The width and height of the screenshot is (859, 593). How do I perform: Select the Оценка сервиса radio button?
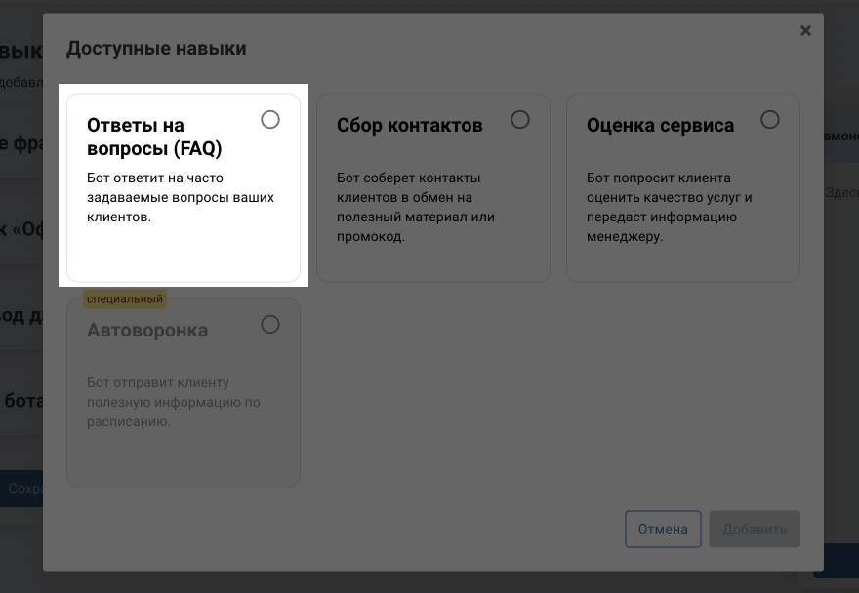point(770,119)
